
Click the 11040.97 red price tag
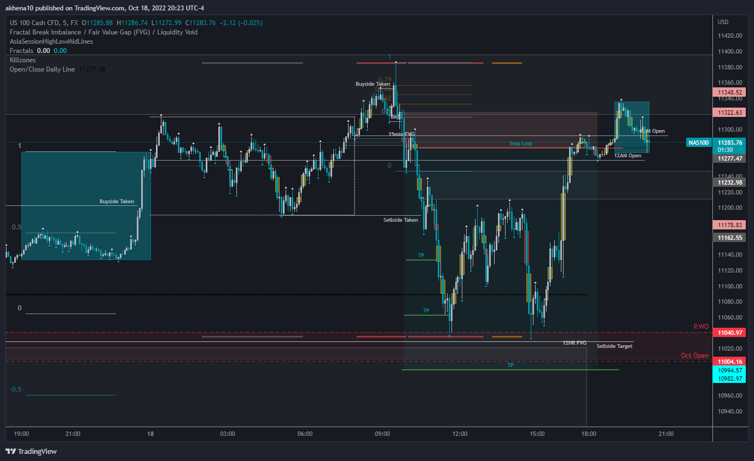[x=729, y=333]
